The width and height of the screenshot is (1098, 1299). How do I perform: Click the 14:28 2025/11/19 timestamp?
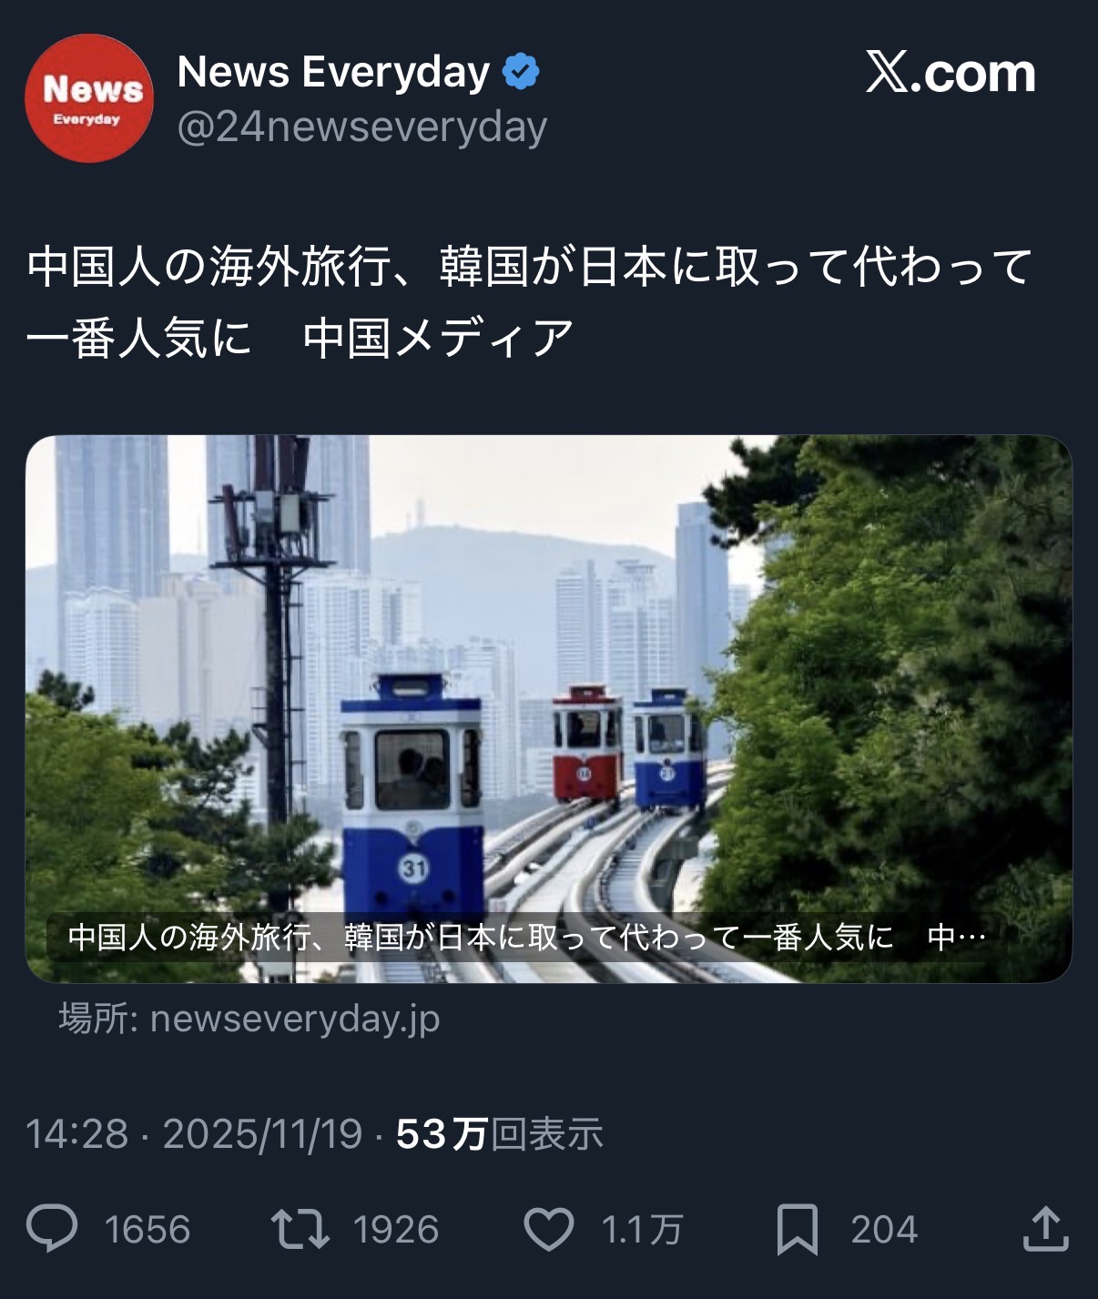194,1134
